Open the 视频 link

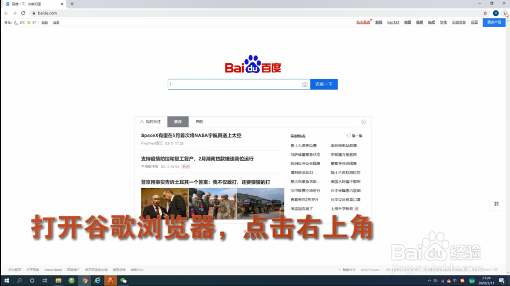420,22
